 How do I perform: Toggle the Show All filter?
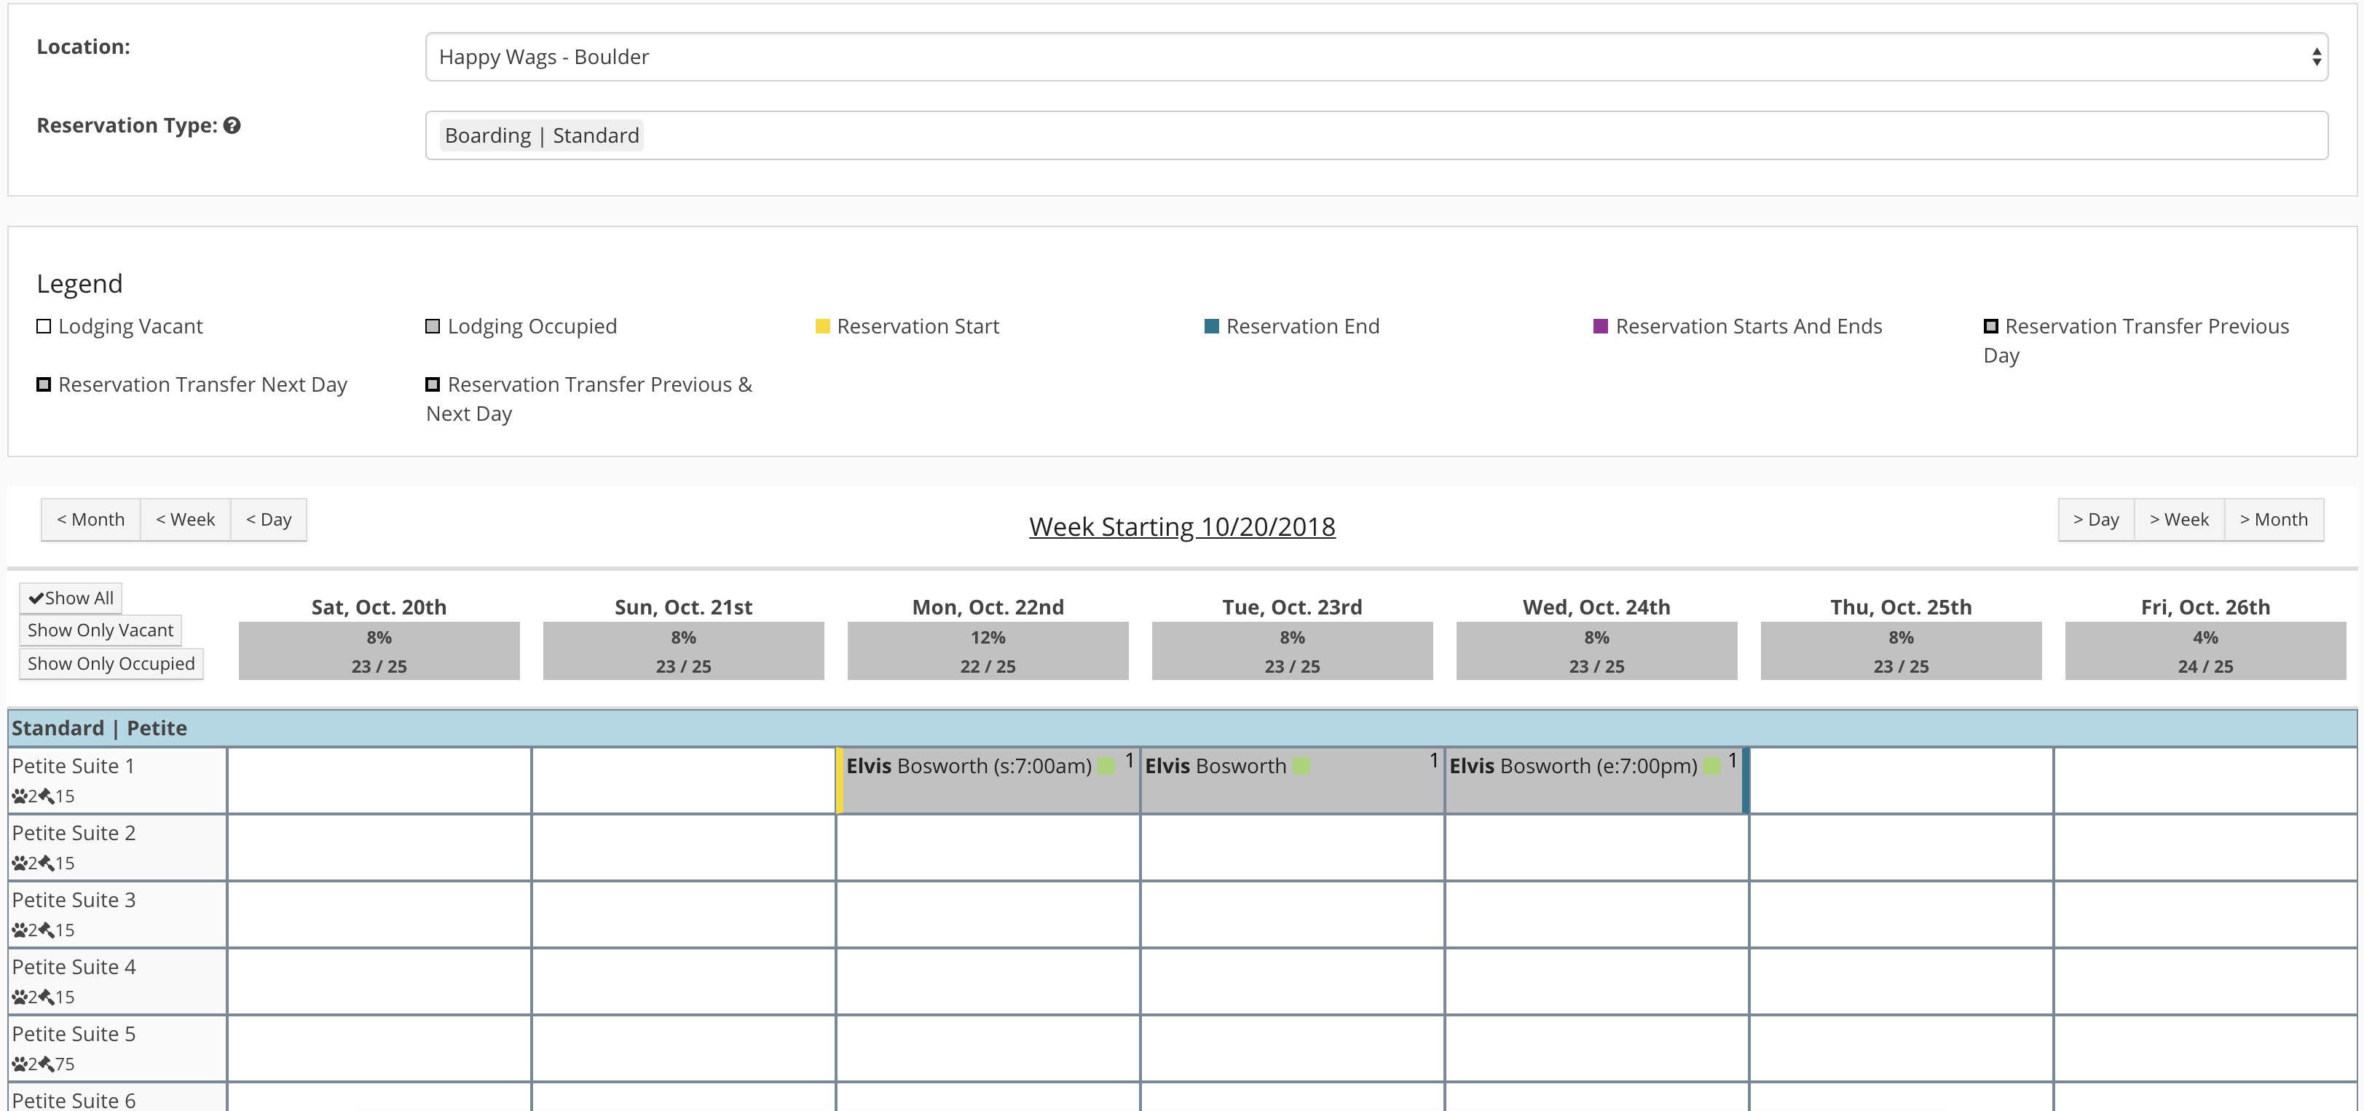pos(70,597)
